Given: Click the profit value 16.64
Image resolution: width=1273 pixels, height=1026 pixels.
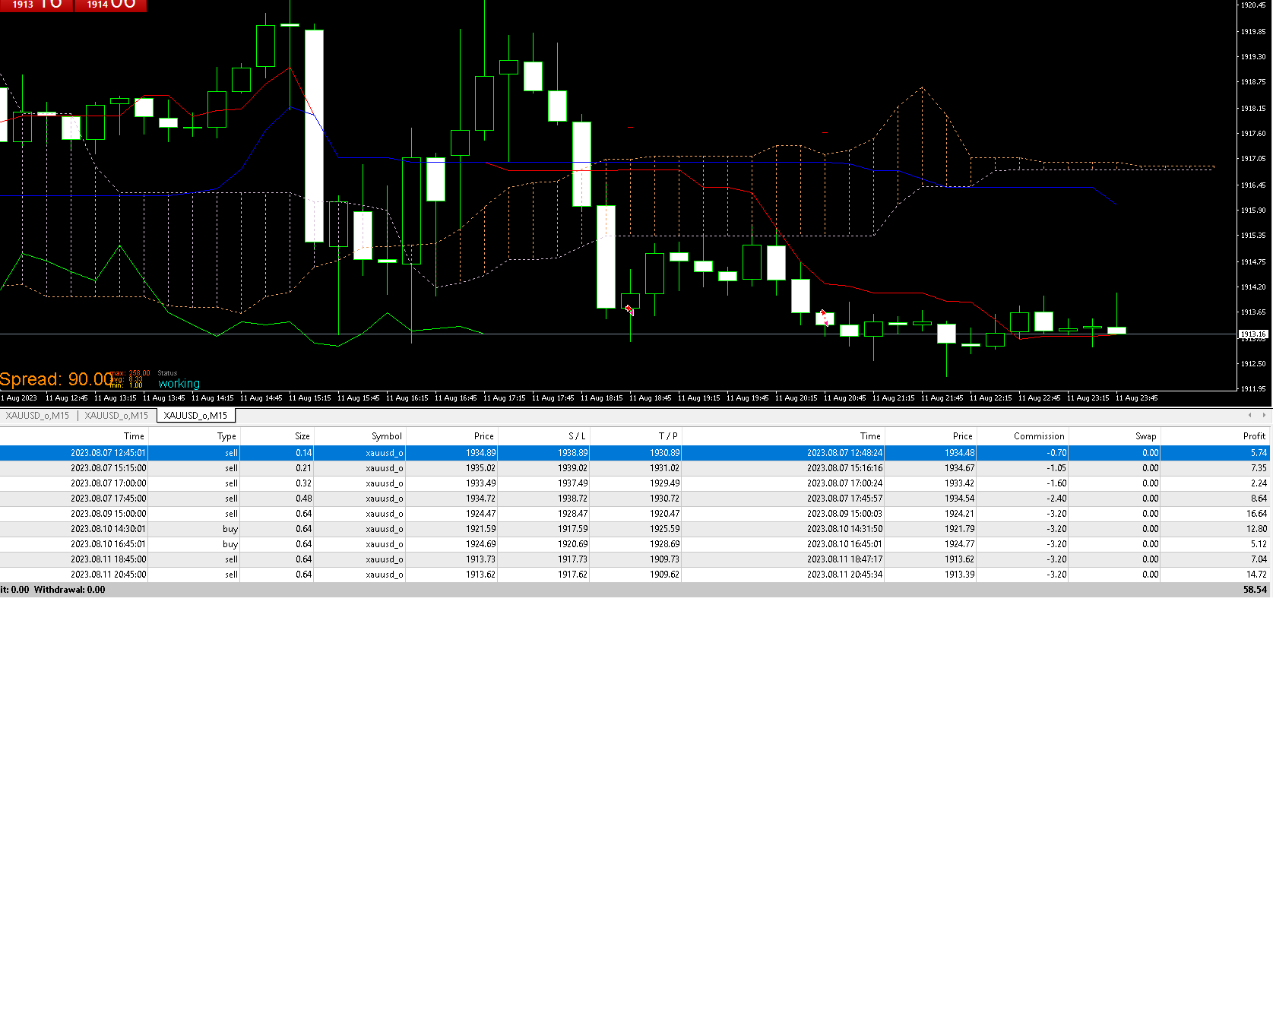Looking at the screenshot, I should click(x=1256, y=514).
